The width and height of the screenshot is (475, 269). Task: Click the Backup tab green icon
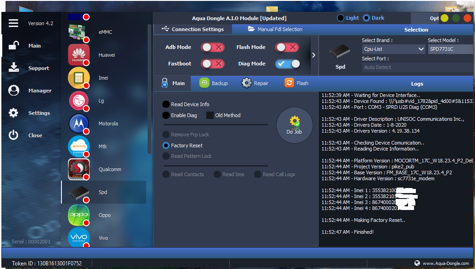click(204, 83)
